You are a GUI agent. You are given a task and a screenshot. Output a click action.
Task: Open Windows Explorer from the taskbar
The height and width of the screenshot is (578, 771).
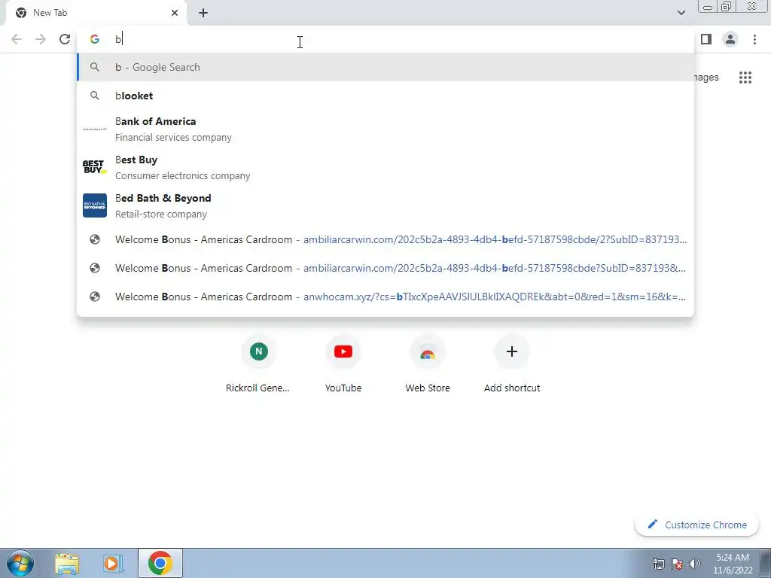67,563
